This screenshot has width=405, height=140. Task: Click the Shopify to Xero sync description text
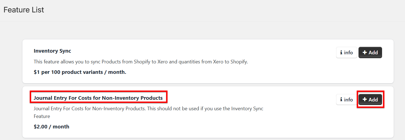pos(141,62)
